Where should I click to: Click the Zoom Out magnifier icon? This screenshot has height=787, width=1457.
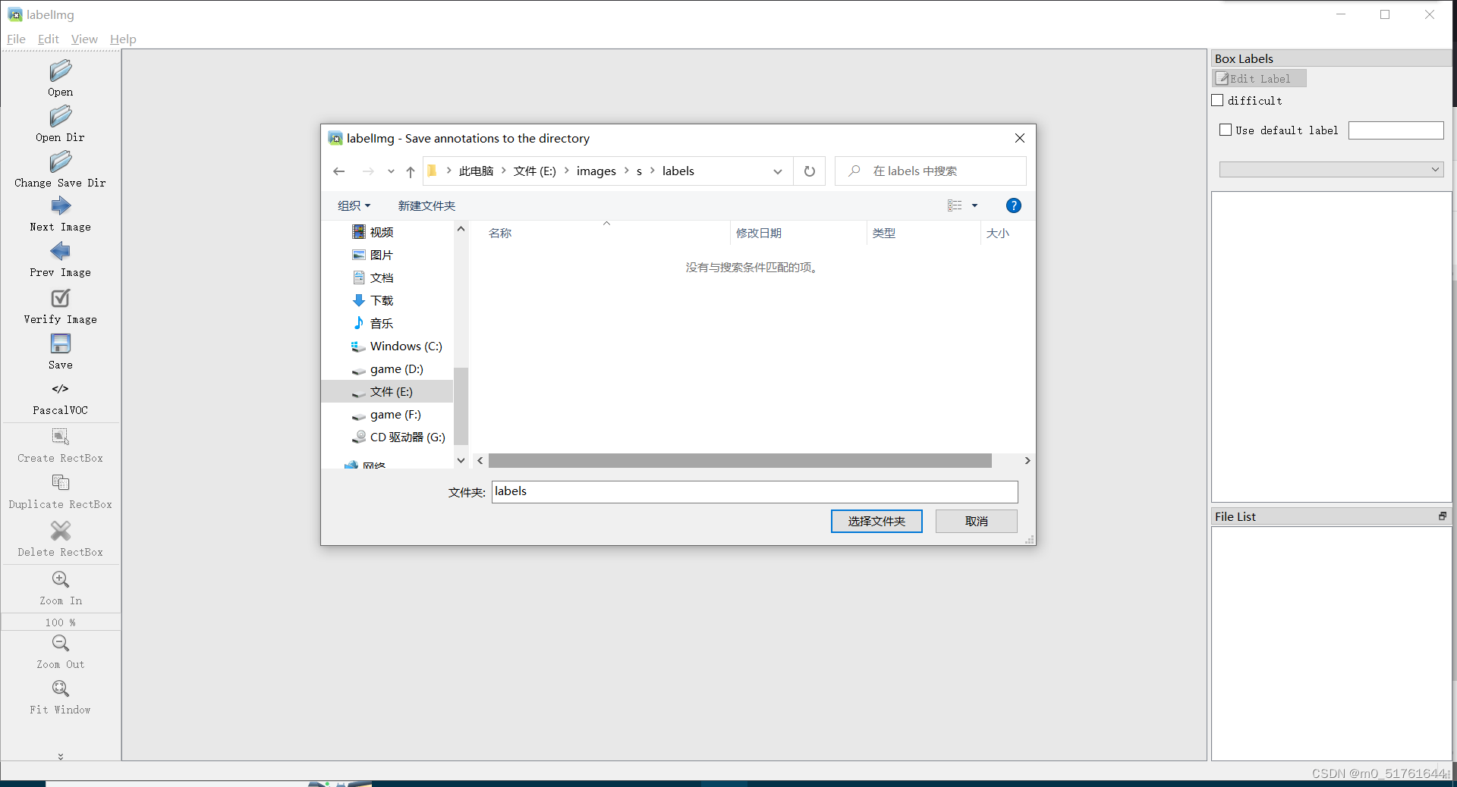[x=61, y=643]
